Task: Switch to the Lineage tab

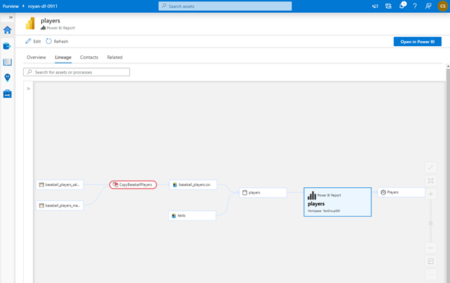Action: click(x=63, y=58)
